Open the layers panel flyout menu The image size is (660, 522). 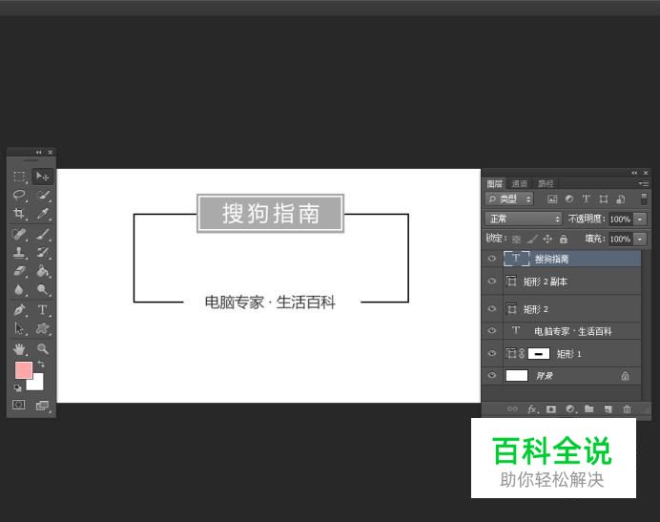coord(644,183)
